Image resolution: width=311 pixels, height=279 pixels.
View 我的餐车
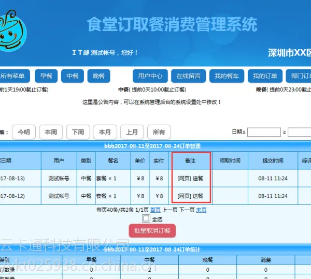pyautogui.click(x=227, y=76)
